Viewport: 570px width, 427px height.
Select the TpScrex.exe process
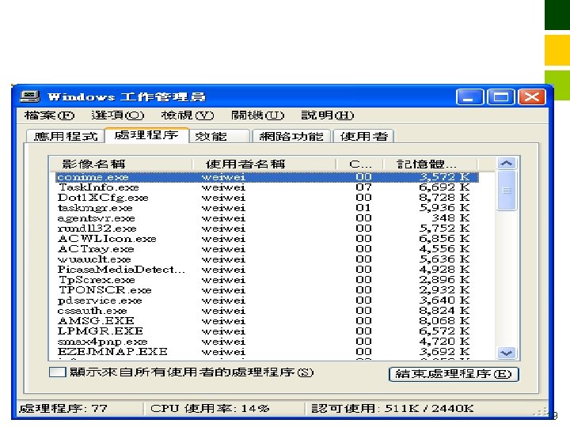[268, 280]
